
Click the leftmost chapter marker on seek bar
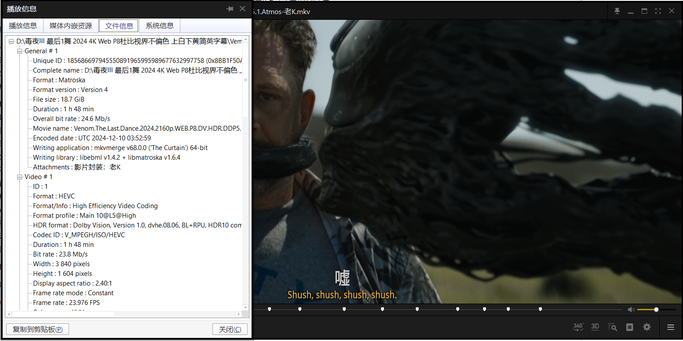point(270,309)
